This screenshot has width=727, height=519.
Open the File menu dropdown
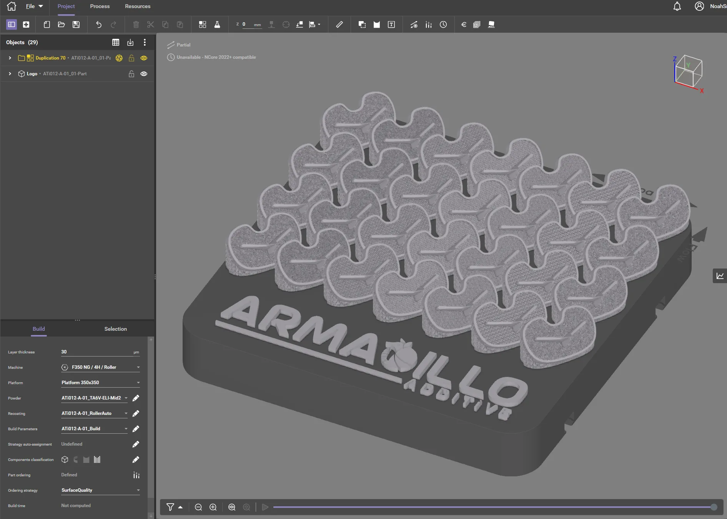click(x=34, y=6)
